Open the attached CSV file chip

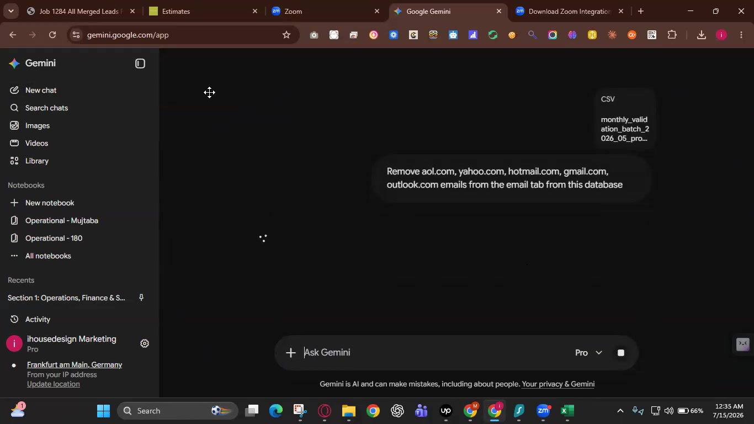[625, 118]
